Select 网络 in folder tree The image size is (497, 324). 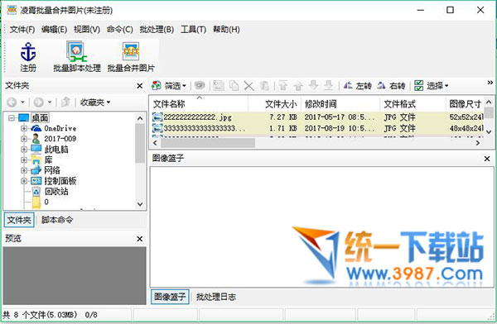tap(52, 170)
